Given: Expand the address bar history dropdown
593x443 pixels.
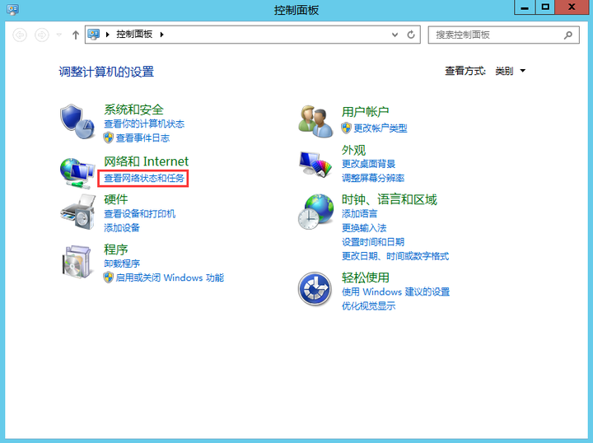Looking at the screenshot, I should tap(395, 35).
